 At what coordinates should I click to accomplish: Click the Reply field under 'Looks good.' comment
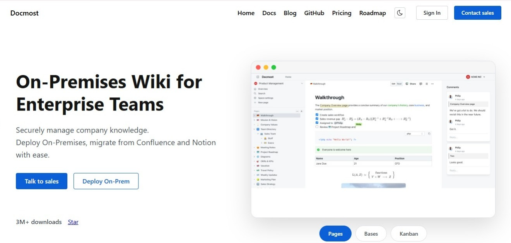point(468,170)
